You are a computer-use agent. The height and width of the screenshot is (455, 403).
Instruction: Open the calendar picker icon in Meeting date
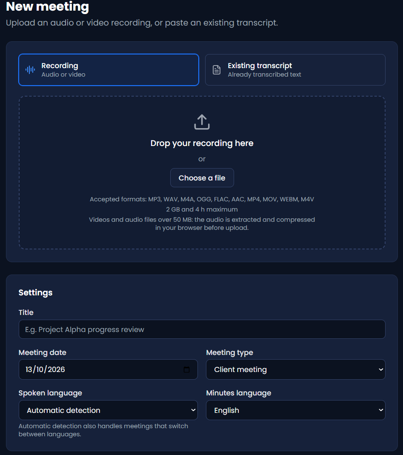pos(186,369)
